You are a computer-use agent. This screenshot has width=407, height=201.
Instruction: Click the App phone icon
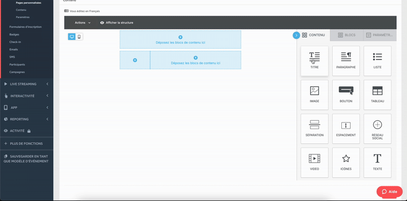coord(6,107)
